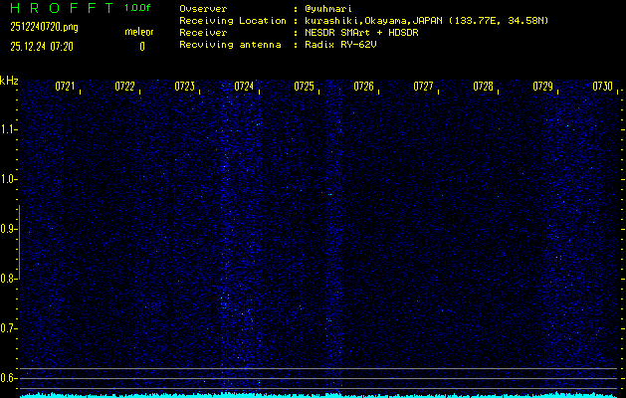This screenshot has height=398, width=626.
Task: Click the 1.1 kHz axis label
Action: (8, 129)
